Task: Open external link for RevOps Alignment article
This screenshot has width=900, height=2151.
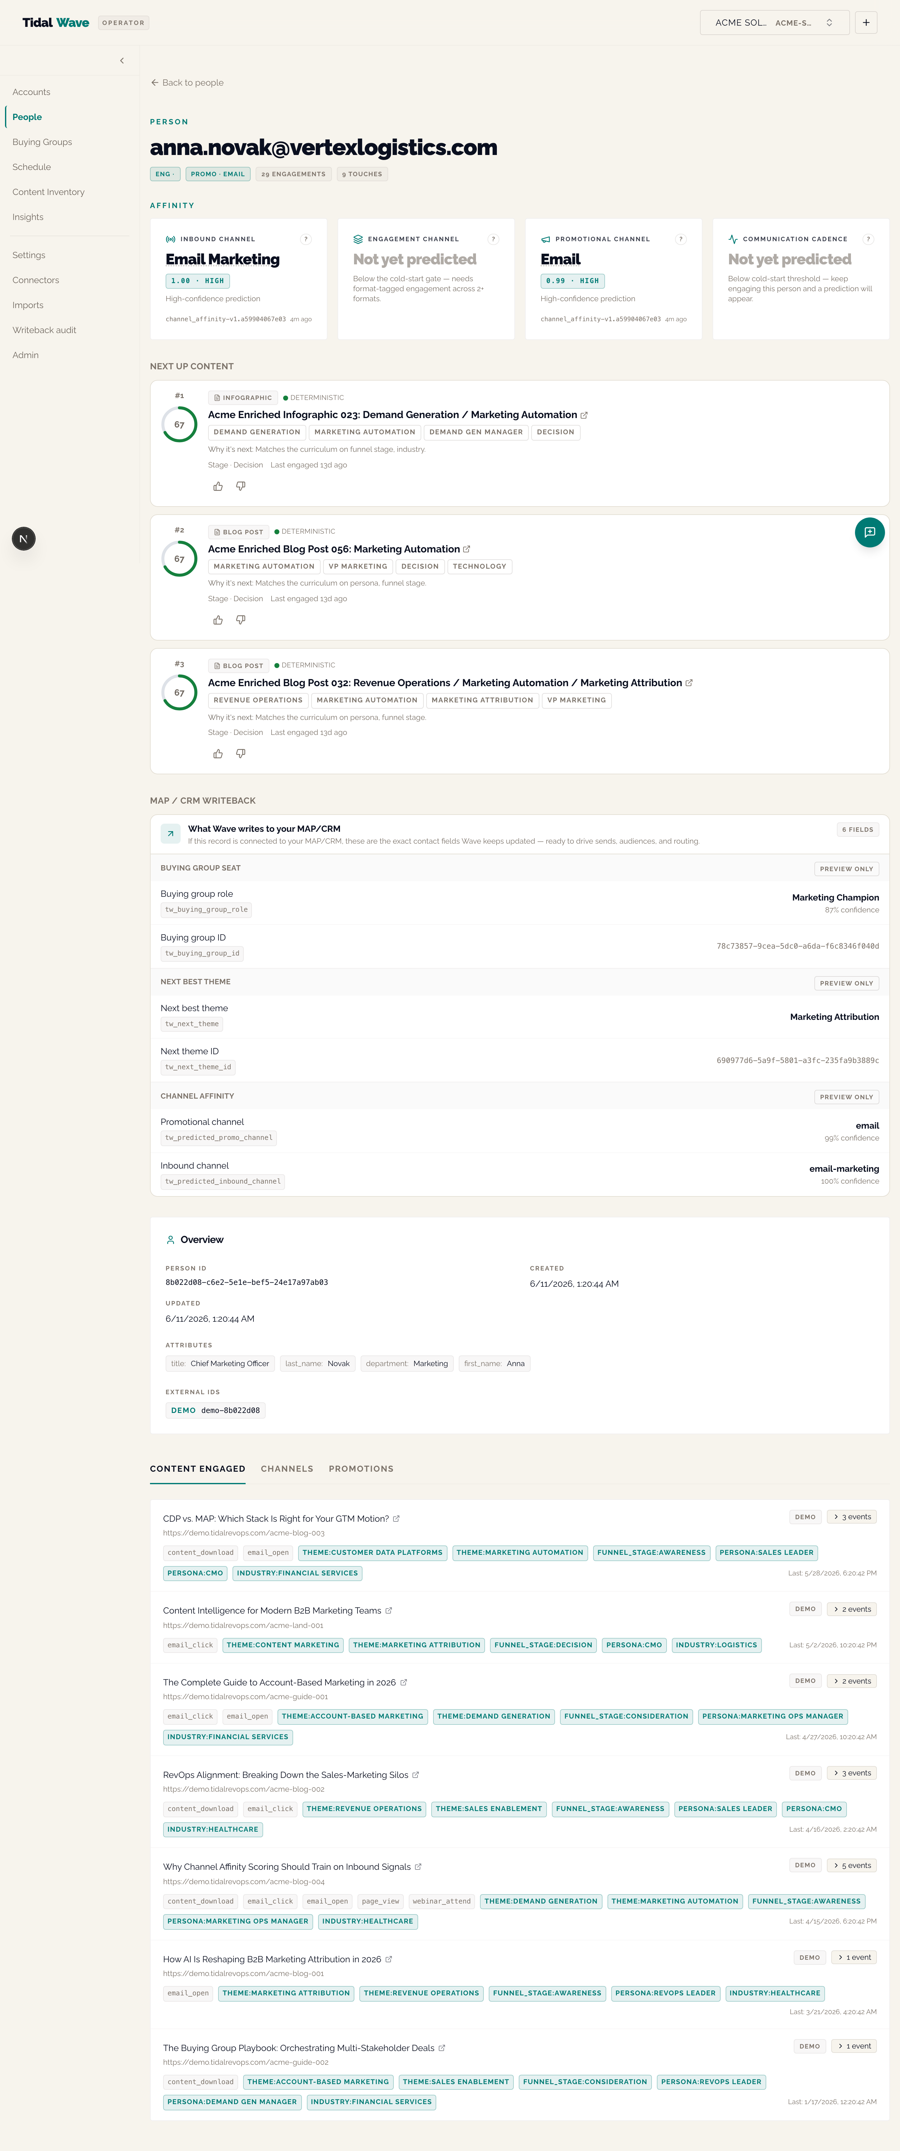Action: click(x=415, y=1775)
